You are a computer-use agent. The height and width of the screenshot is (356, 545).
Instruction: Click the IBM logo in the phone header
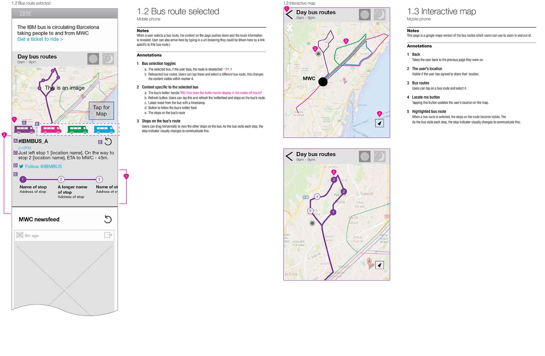click(x=25, y=13)
